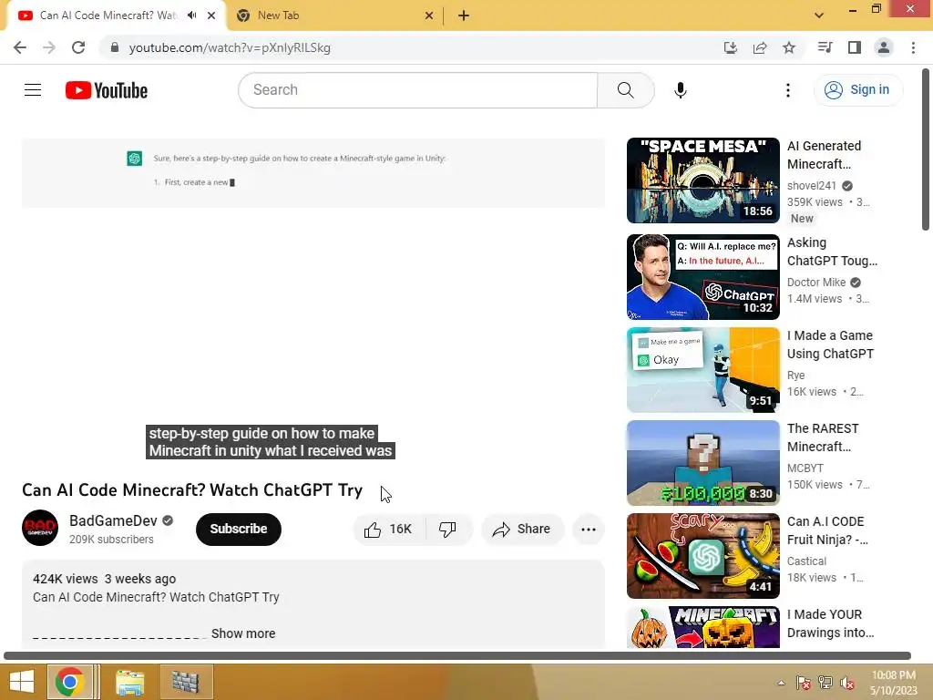933x700 pixels.
Task: View site info via lock icon
Action: coord(115,47)
